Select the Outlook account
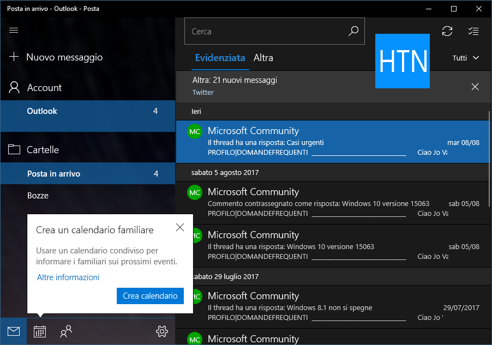 [88, 116]
